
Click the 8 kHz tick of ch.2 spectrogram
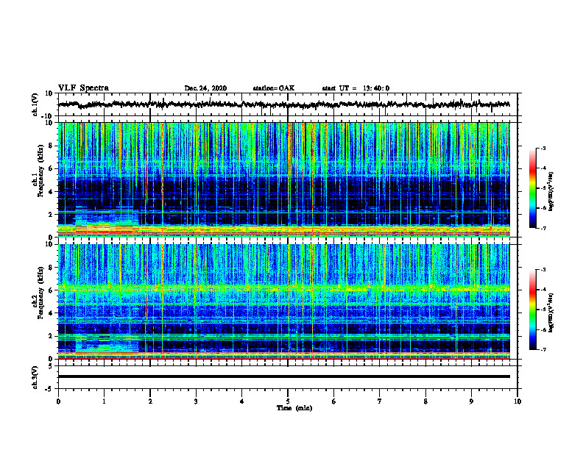pyautogui.click(x=51, y=268)
